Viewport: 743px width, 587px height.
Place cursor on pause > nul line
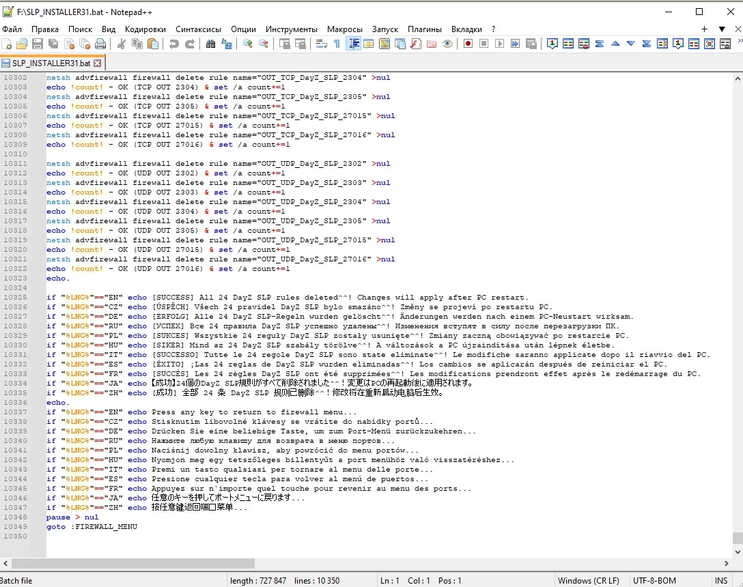[x=72, y=517]
